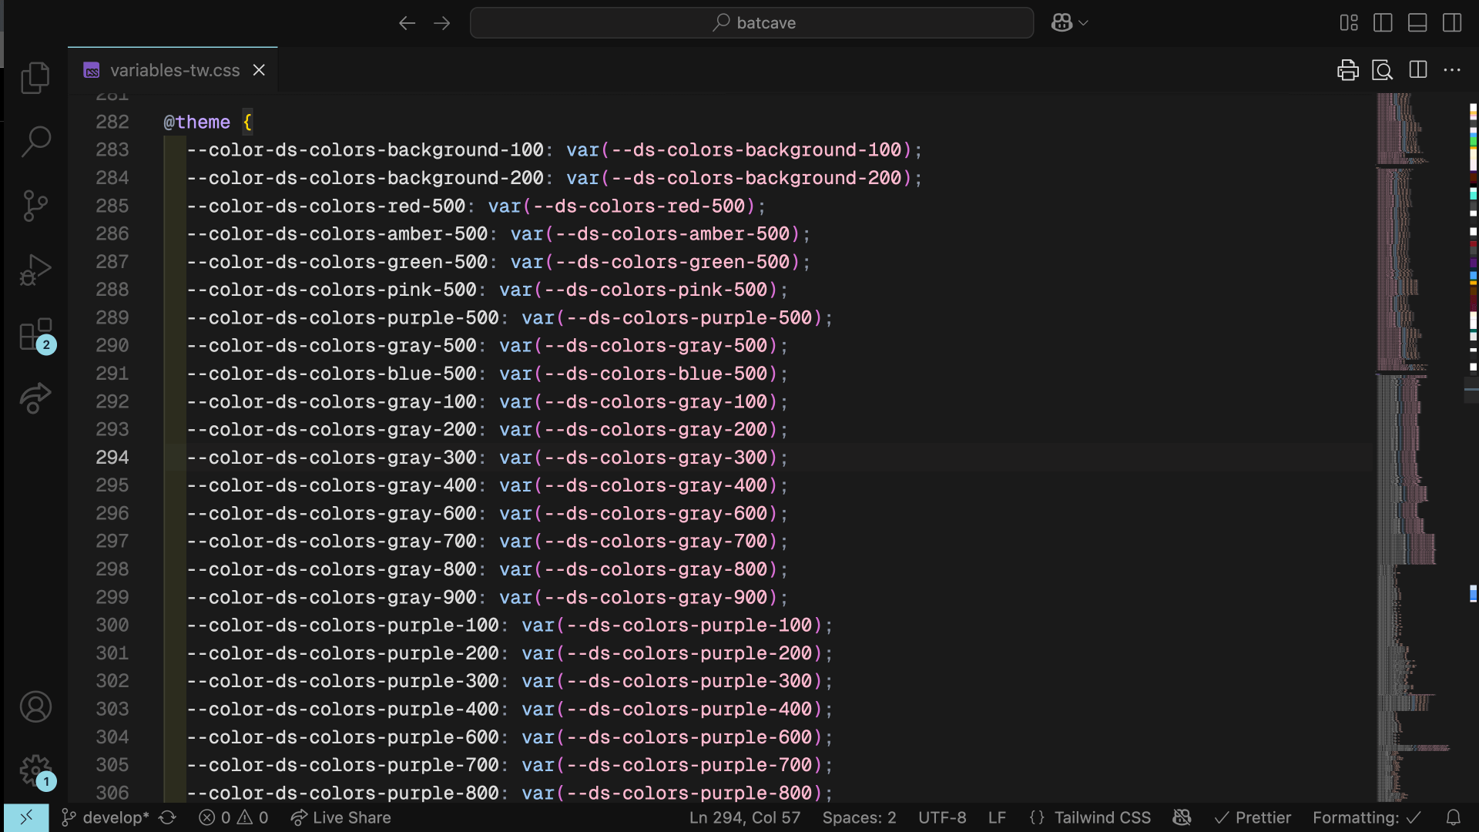Close the variables-tw.css tab

[x=260, y=70]
